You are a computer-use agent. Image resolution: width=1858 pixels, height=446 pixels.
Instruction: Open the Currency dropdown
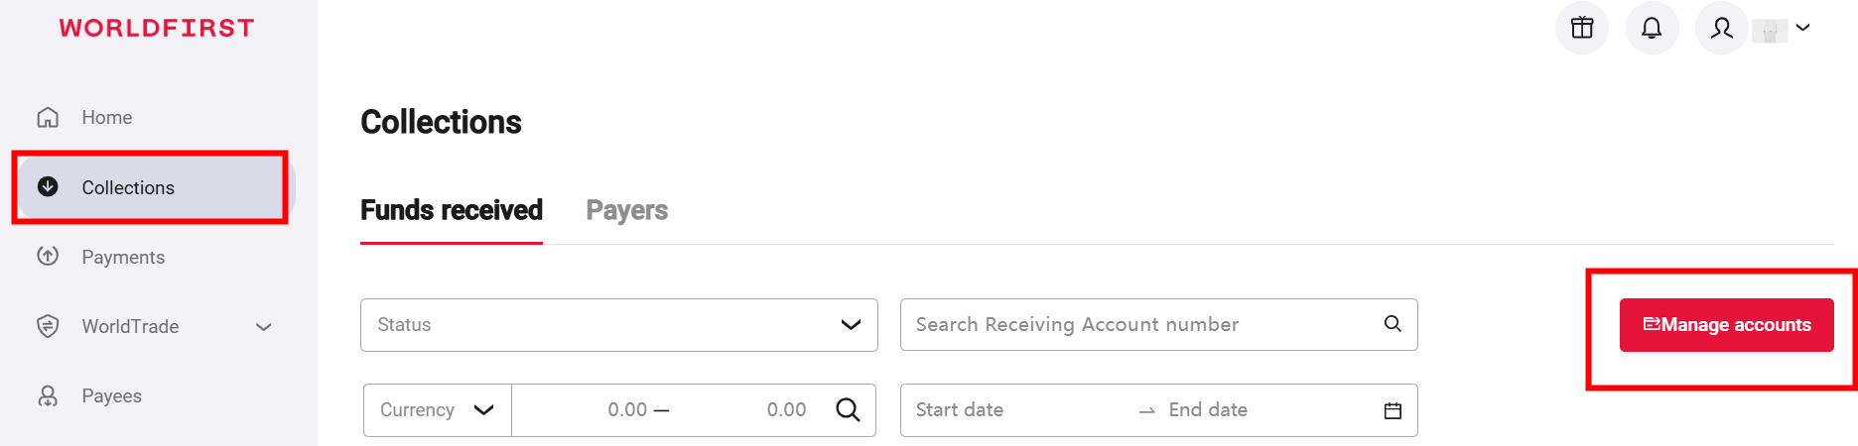437,410
